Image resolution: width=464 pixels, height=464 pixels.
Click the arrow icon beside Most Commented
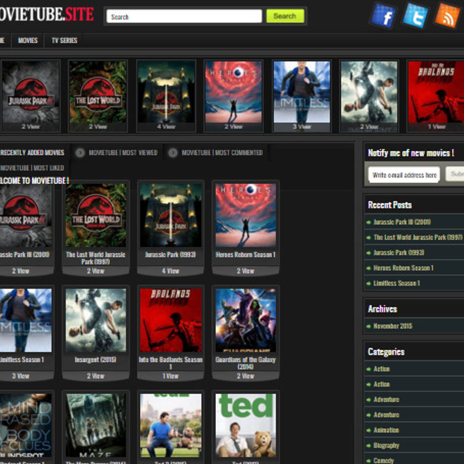pyautogui.click(x=173, y=153)
